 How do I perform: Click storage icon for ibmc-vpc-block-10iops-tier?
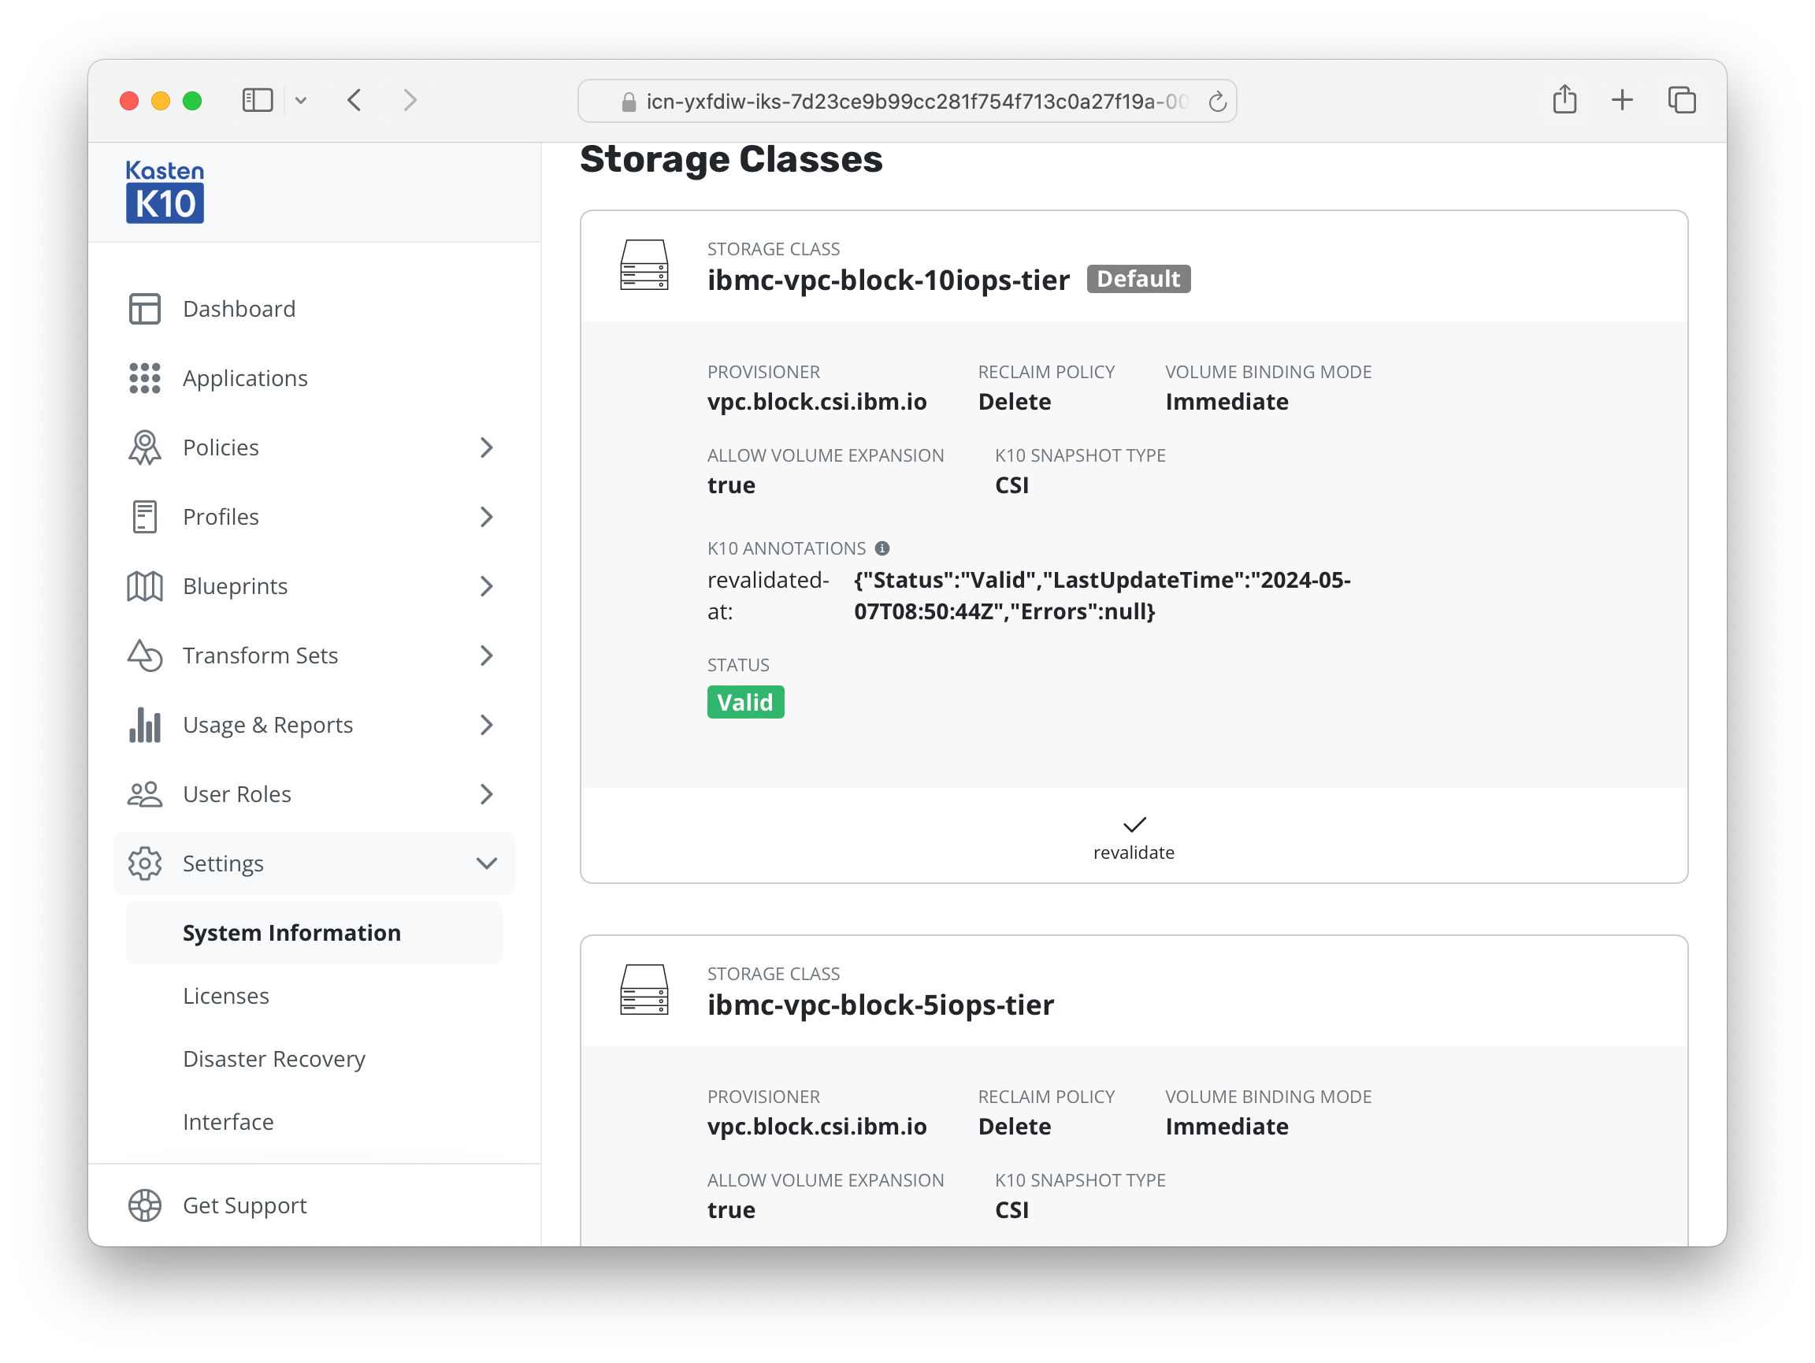(644, 264)
